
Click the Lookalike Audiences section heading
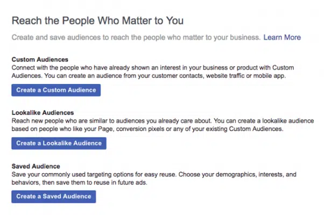tap(42, 113)
